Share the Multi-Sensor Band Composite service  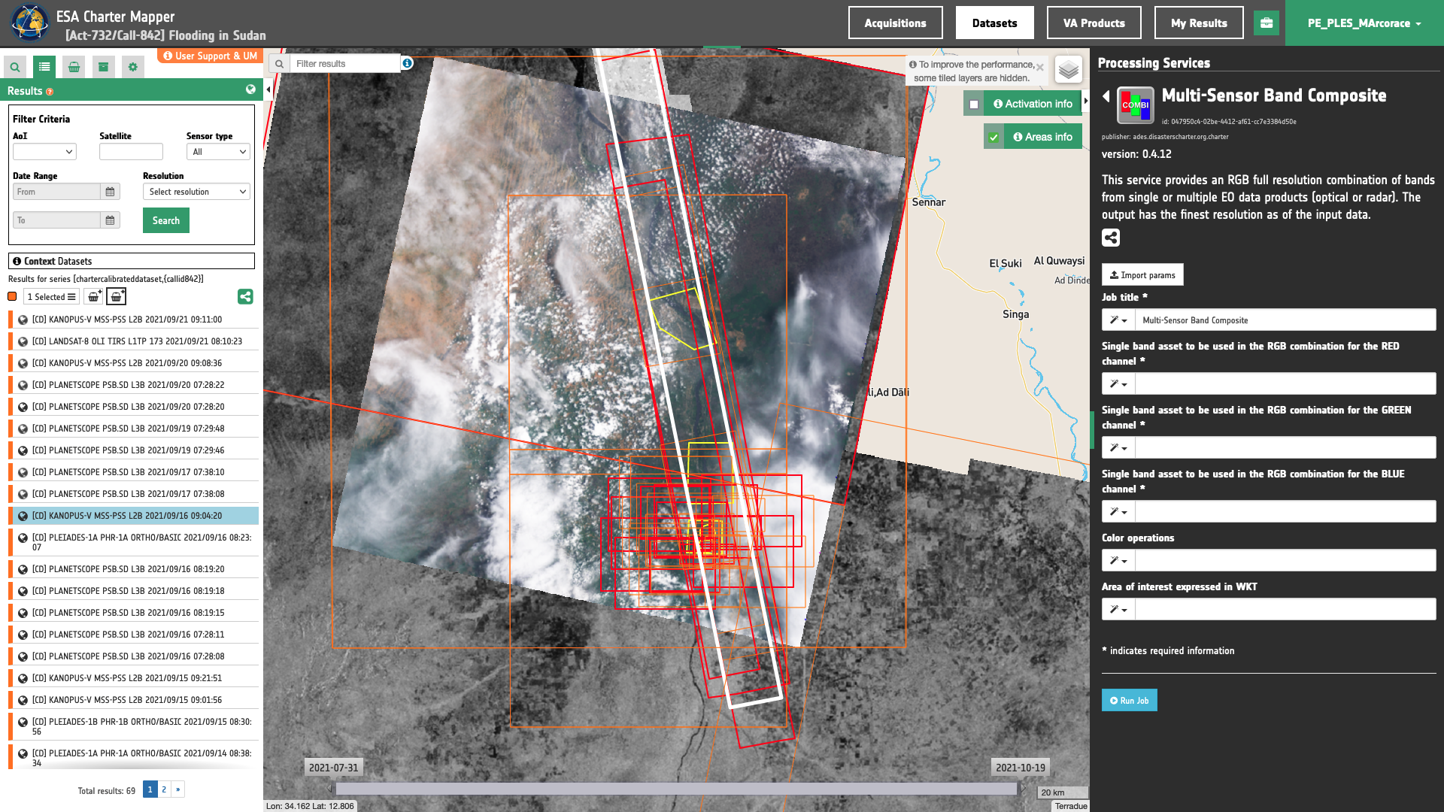pos(1111,238)
